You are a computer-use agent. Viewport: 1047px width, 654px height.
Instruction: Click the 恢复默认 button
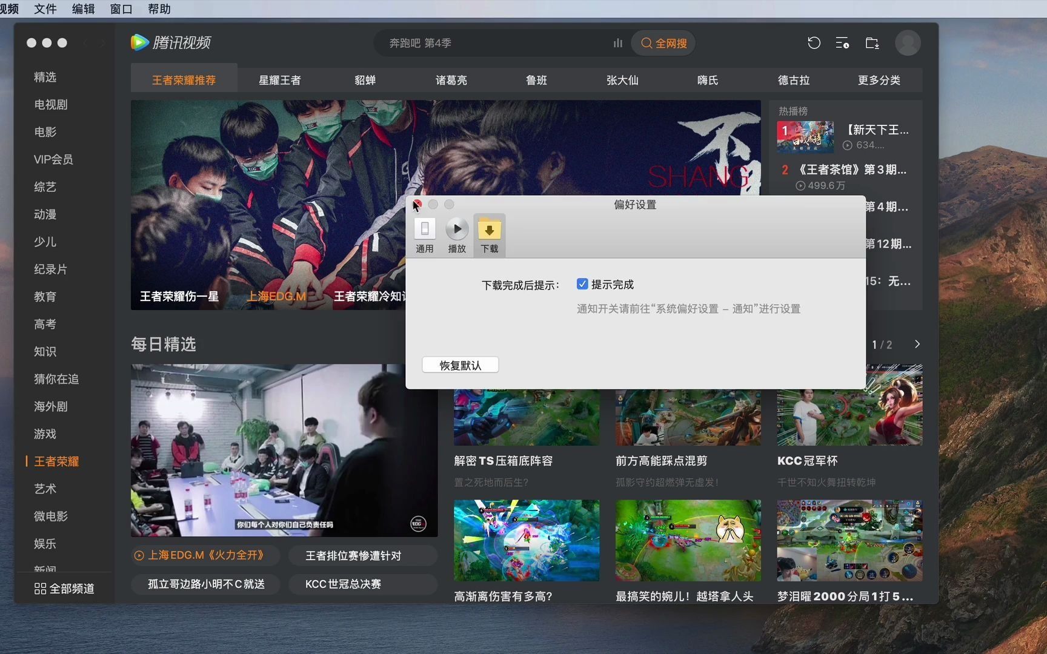(460, 365)
